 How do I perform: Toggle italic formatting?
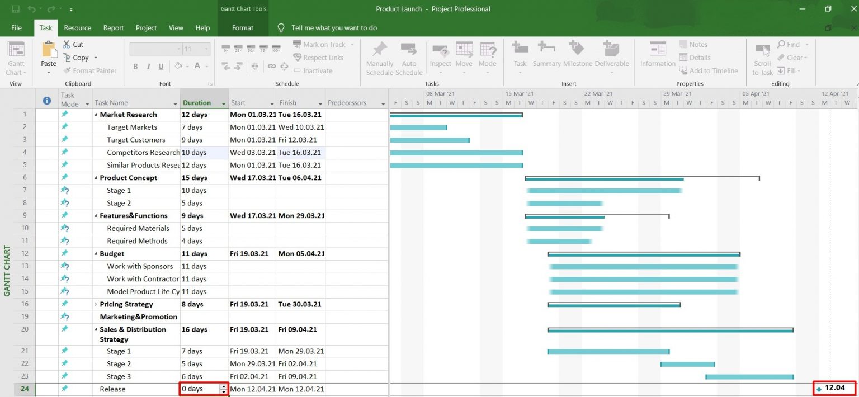[148, 67]
